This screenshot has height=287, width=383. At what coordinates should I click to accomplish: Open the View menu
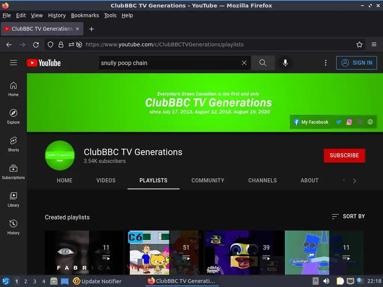(37, 15)
